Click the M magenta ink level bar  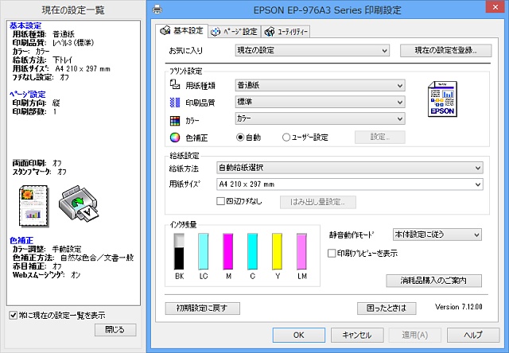228,252
